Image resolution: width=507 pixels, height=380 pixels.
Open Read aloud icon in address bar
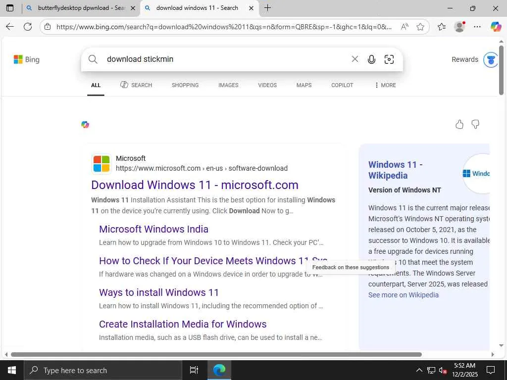(405, 27)
